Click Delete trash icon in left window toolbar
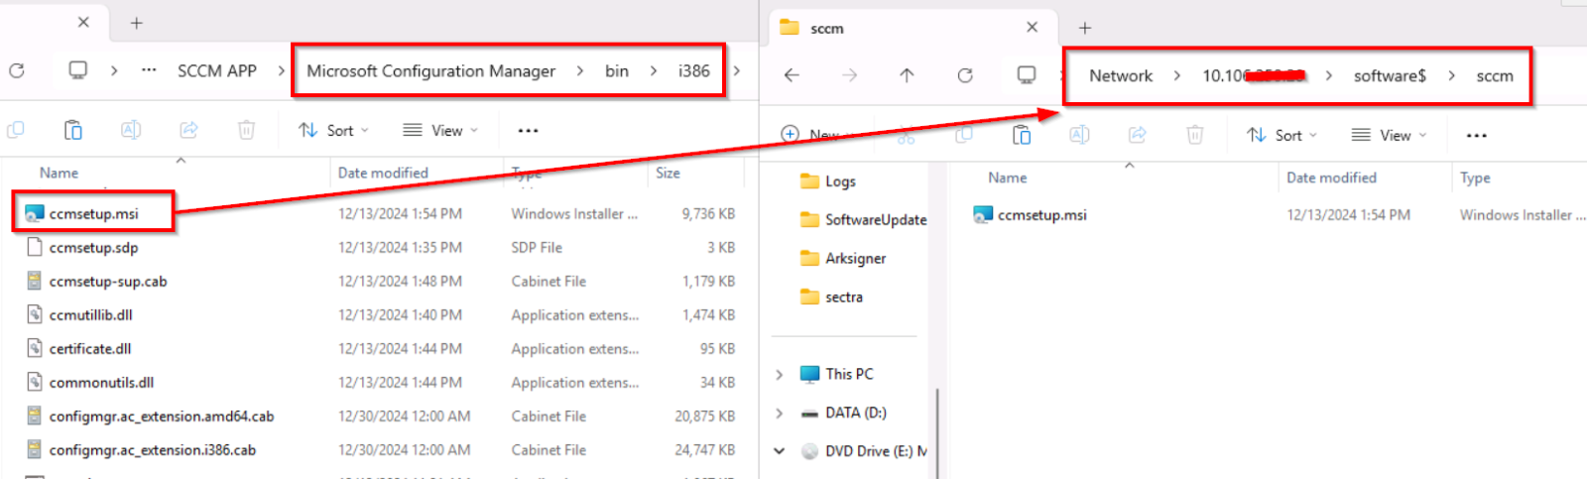This screenshot has height=479, width=1587. coord(246,130)
